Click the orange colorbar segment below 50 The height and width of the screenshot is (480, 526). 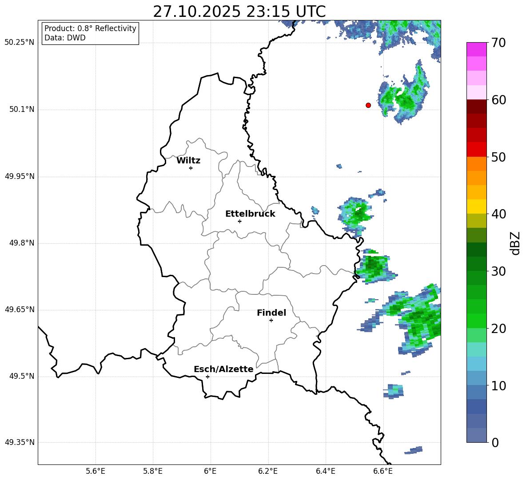pos(476,164)
